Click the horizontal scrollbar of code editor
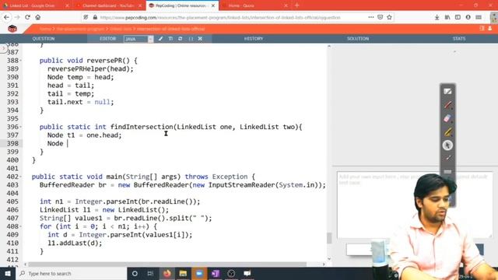498x280 pixels. [167, 264]
